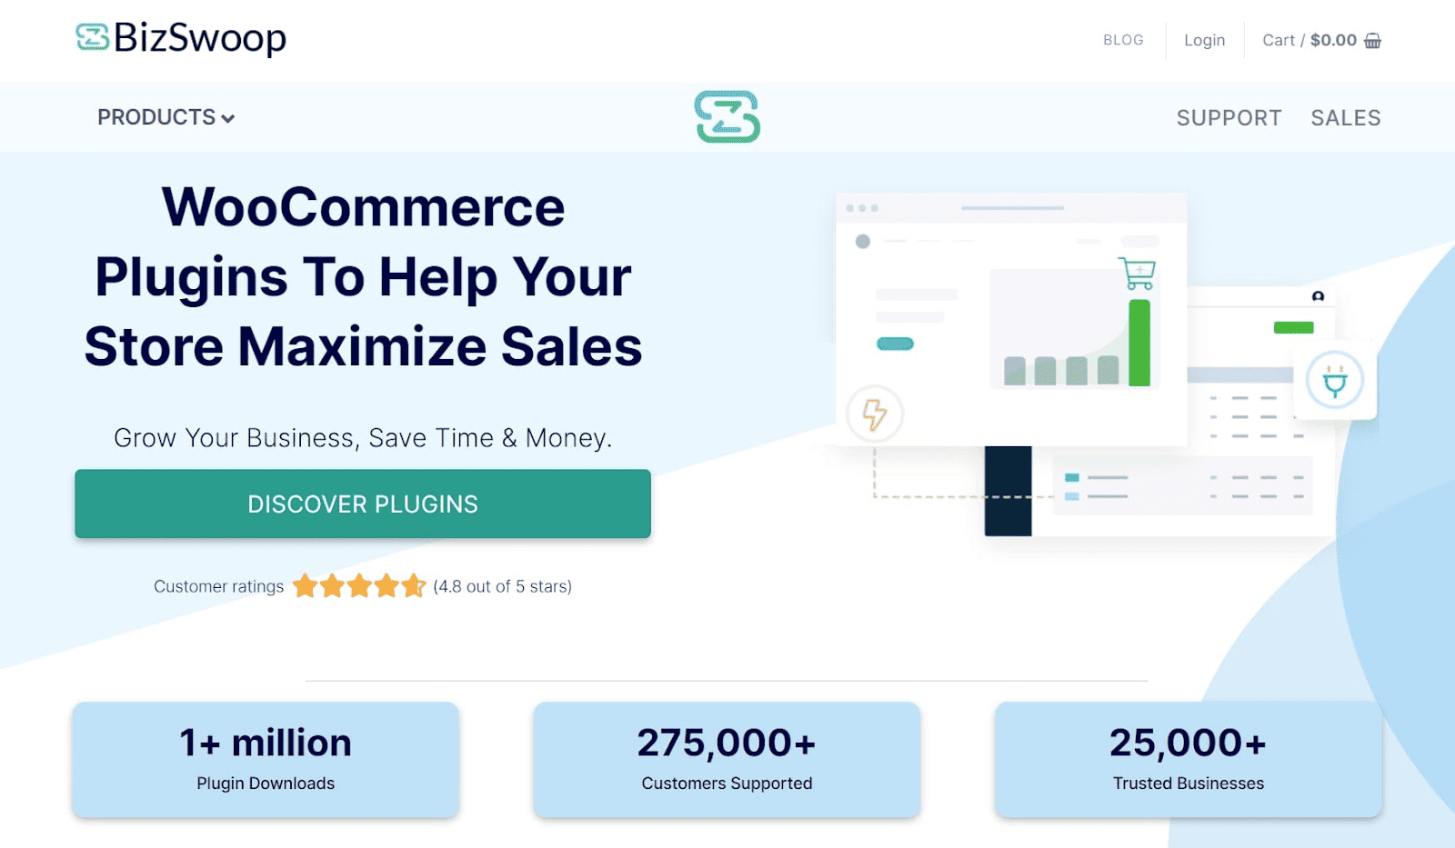Click the '275,000+' Customers Supported card

(x=727, y=760)
